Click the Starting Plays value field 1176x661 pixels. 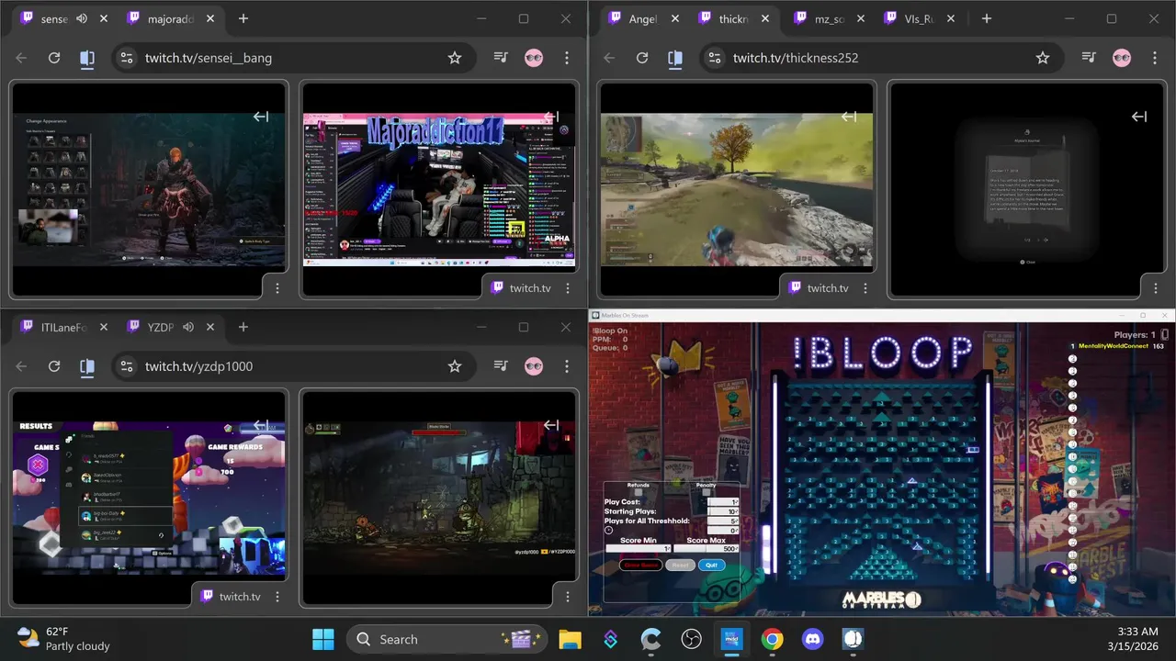click(723, 511)
